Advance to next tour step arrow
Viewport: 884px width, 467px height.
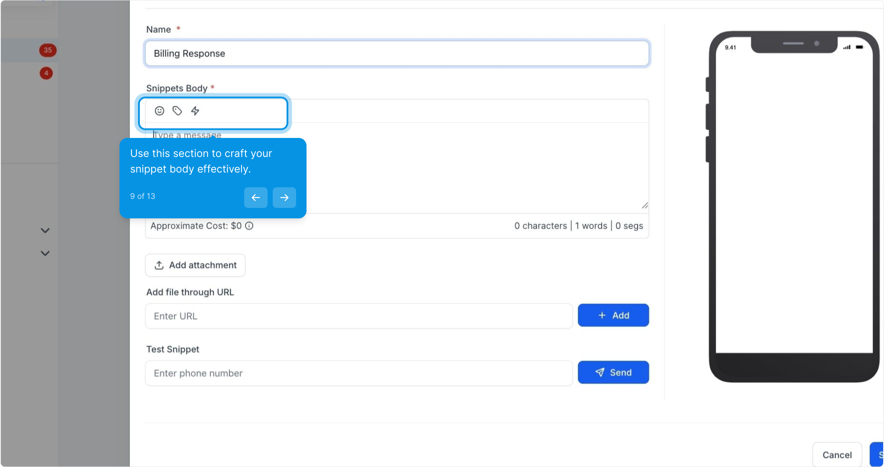[284, 198]
